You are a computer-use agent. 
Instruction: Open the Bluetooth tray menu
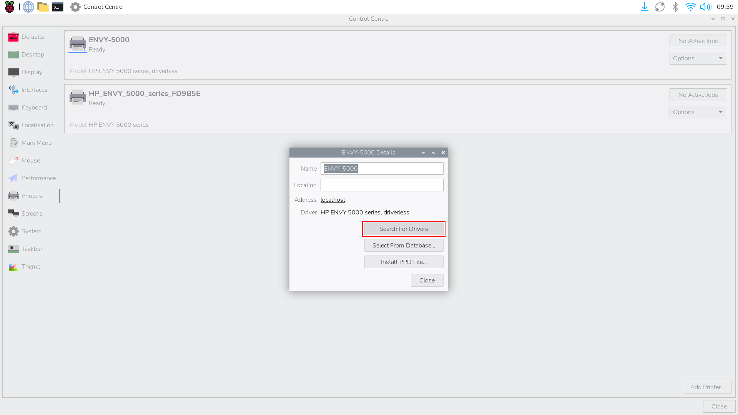pyautogui.click(x=675, y=7)
